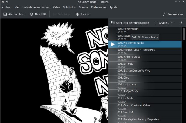Click the play arrow icon on track 003
186x123 pixels.
[x=113, y=44]
